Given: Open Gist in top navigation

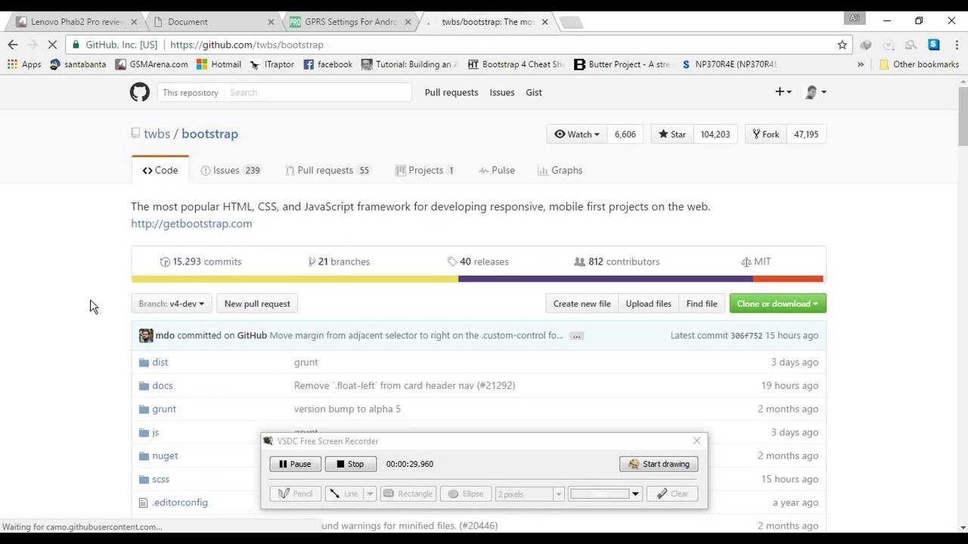Looking at the screenshot, I should click(x=534, y=92).
